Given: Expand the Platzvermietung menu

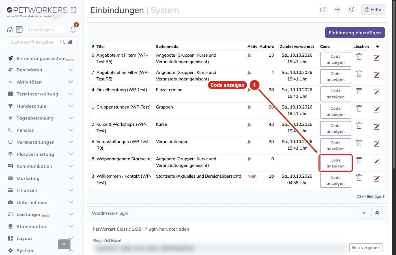Looking at the screenshot, I should pyautogui.click(x=41, y=154).
